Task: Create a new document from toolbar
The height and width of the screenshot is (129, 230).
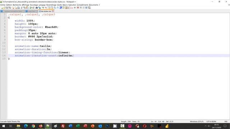Action: click(2, 8)
